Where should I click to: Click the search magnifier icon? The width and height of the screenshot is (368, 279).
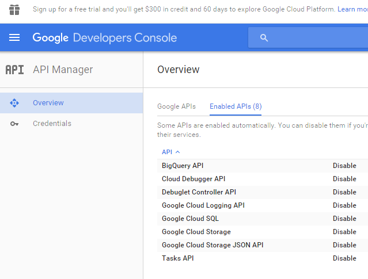[264, 38]
